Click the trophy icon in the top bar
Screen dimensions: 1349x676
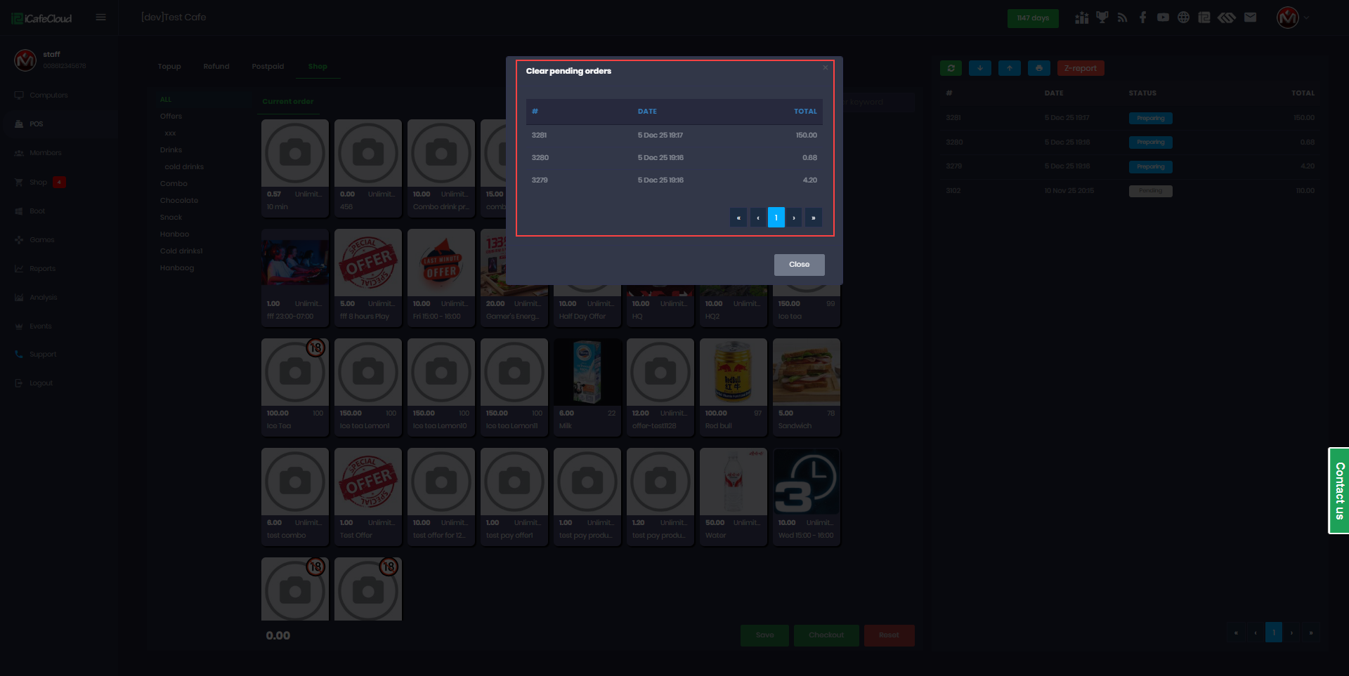click(x=1102, y=18)
